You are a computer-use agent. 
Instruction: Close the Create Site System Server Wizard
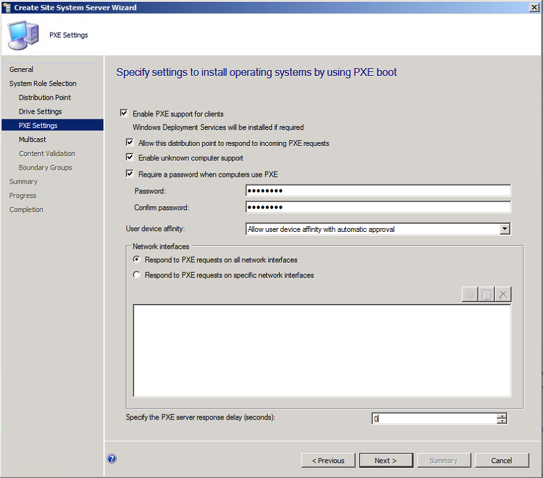point(535,7)
